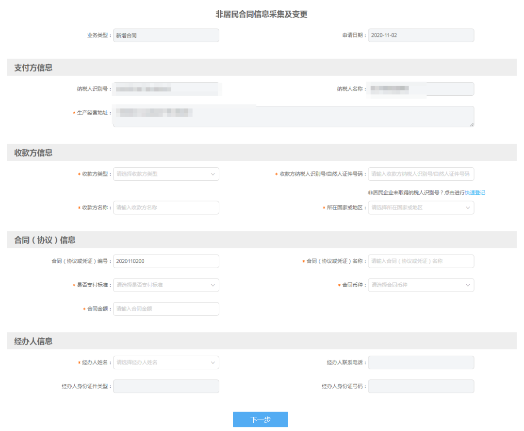Screen dimensions: 524x431
Task: Open the 是否支付标准 dropdown
Action: click(x=166, y=285)
